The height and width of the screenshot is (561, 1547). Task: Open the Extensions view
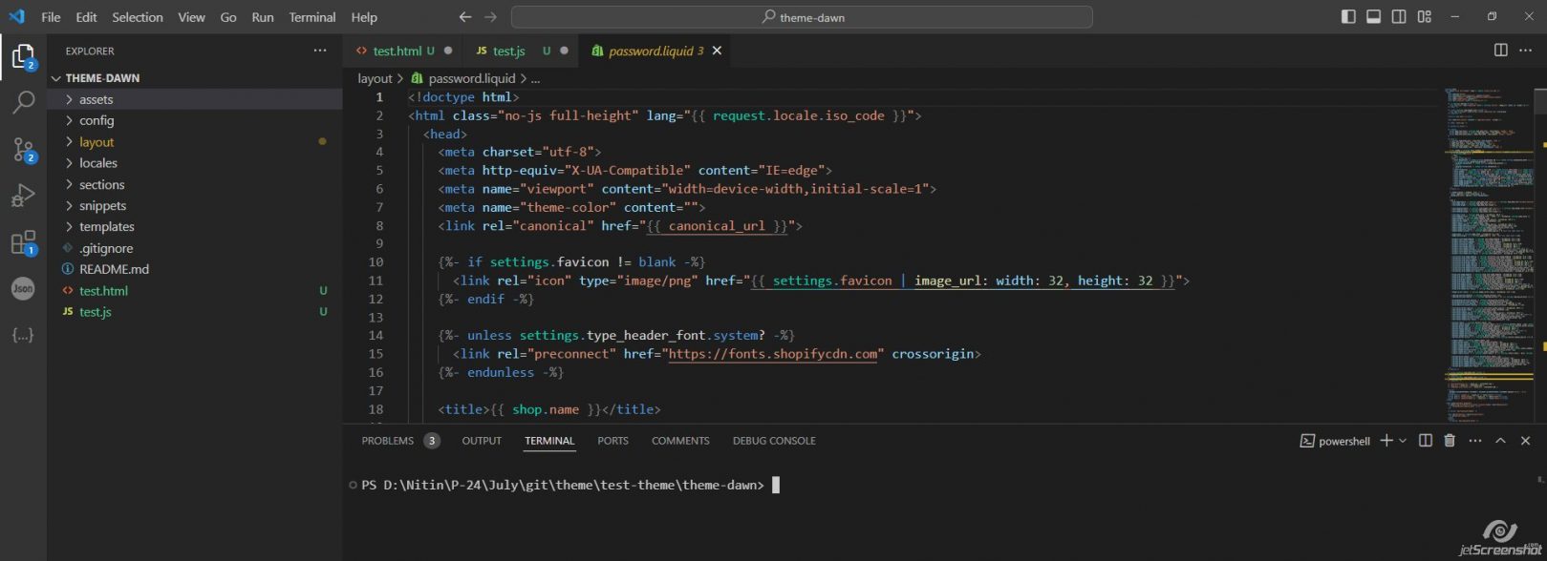point(23,242)
